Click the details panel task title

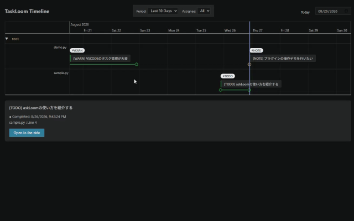point(41,108)
